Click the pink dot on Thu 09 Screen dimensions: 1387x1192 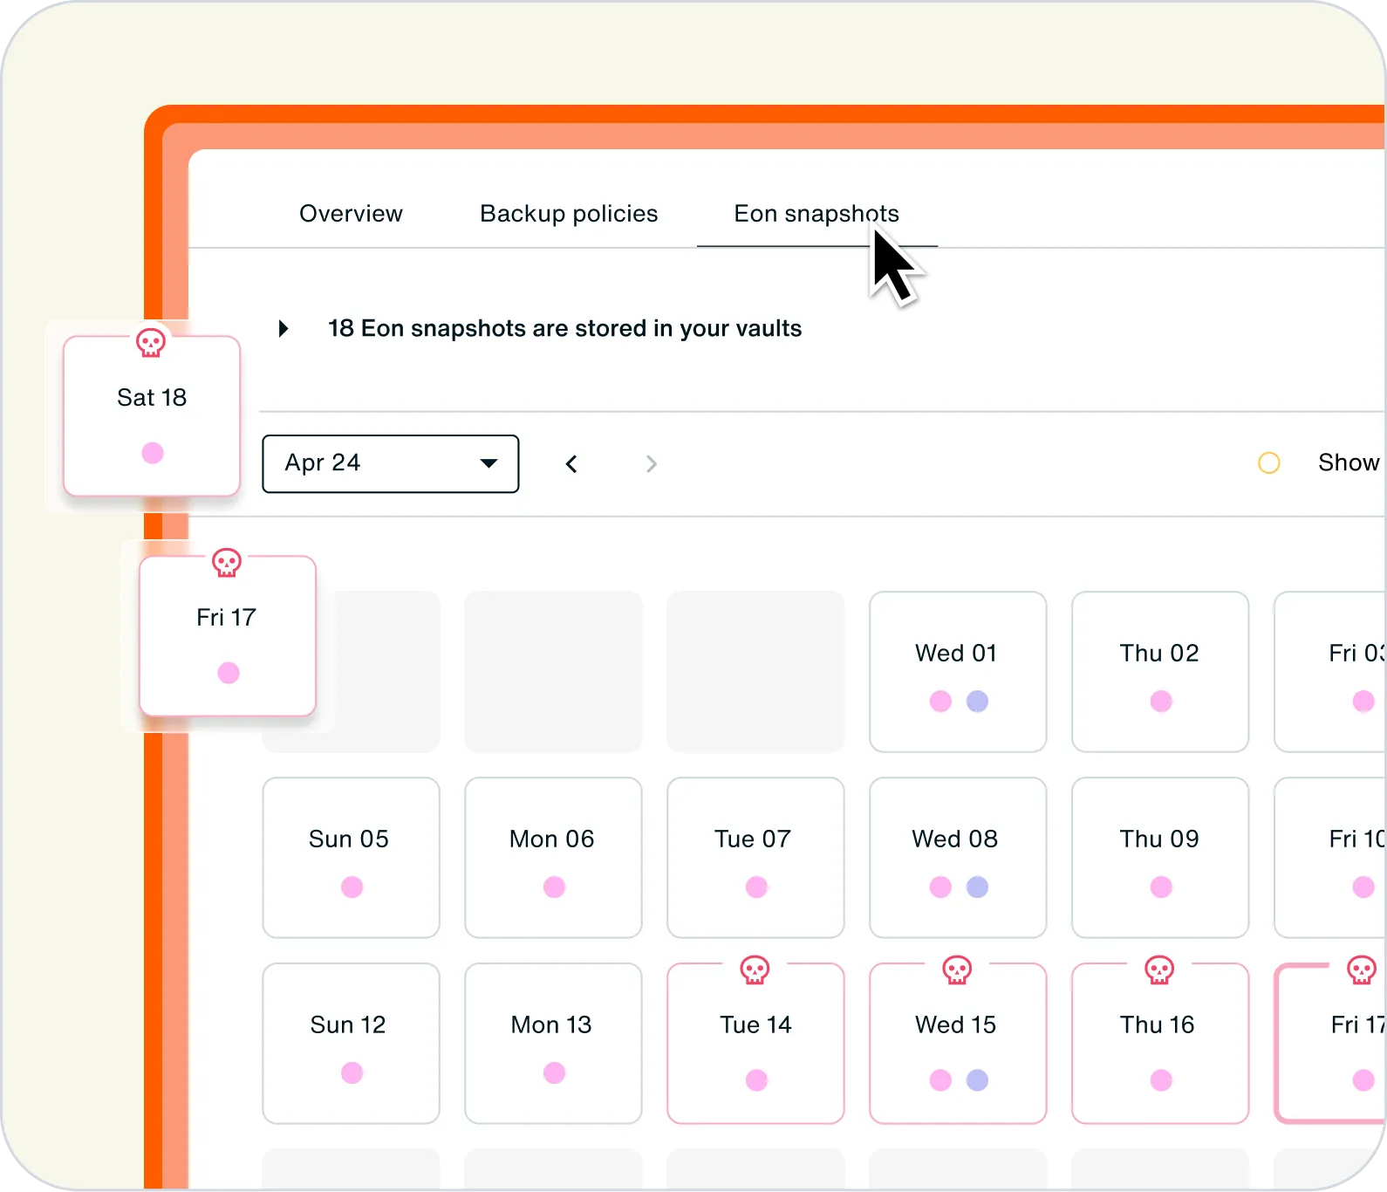(x=1161, y=887)
